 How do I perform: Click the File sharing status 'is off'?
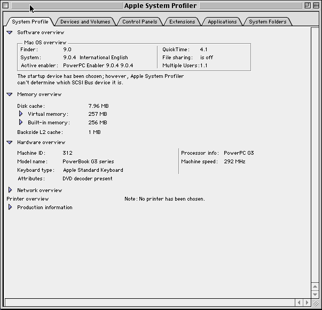coord(207,58)
